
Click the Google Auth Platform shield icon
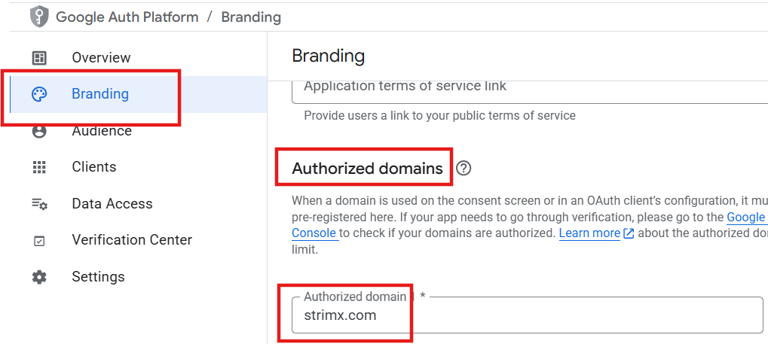(39, 17)
